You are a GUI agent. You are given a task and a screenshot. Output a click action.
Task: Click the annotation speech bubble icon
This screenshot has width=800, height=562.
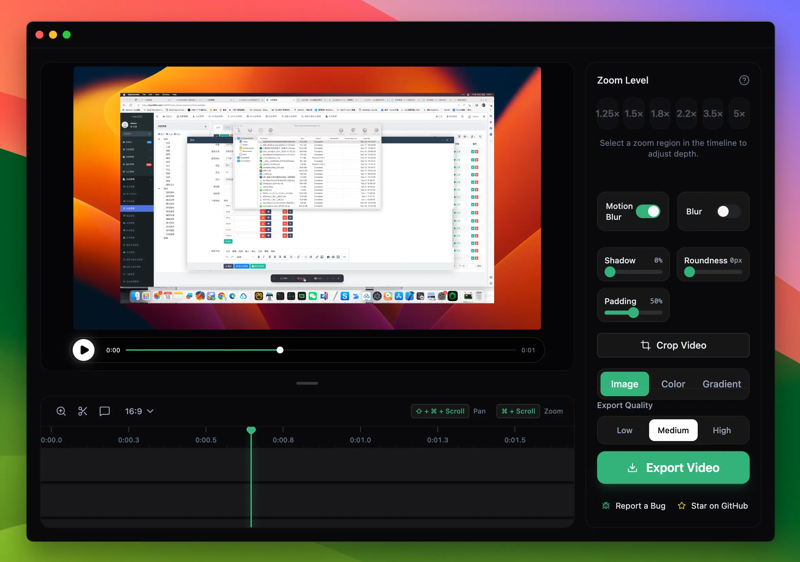[105, 411]
